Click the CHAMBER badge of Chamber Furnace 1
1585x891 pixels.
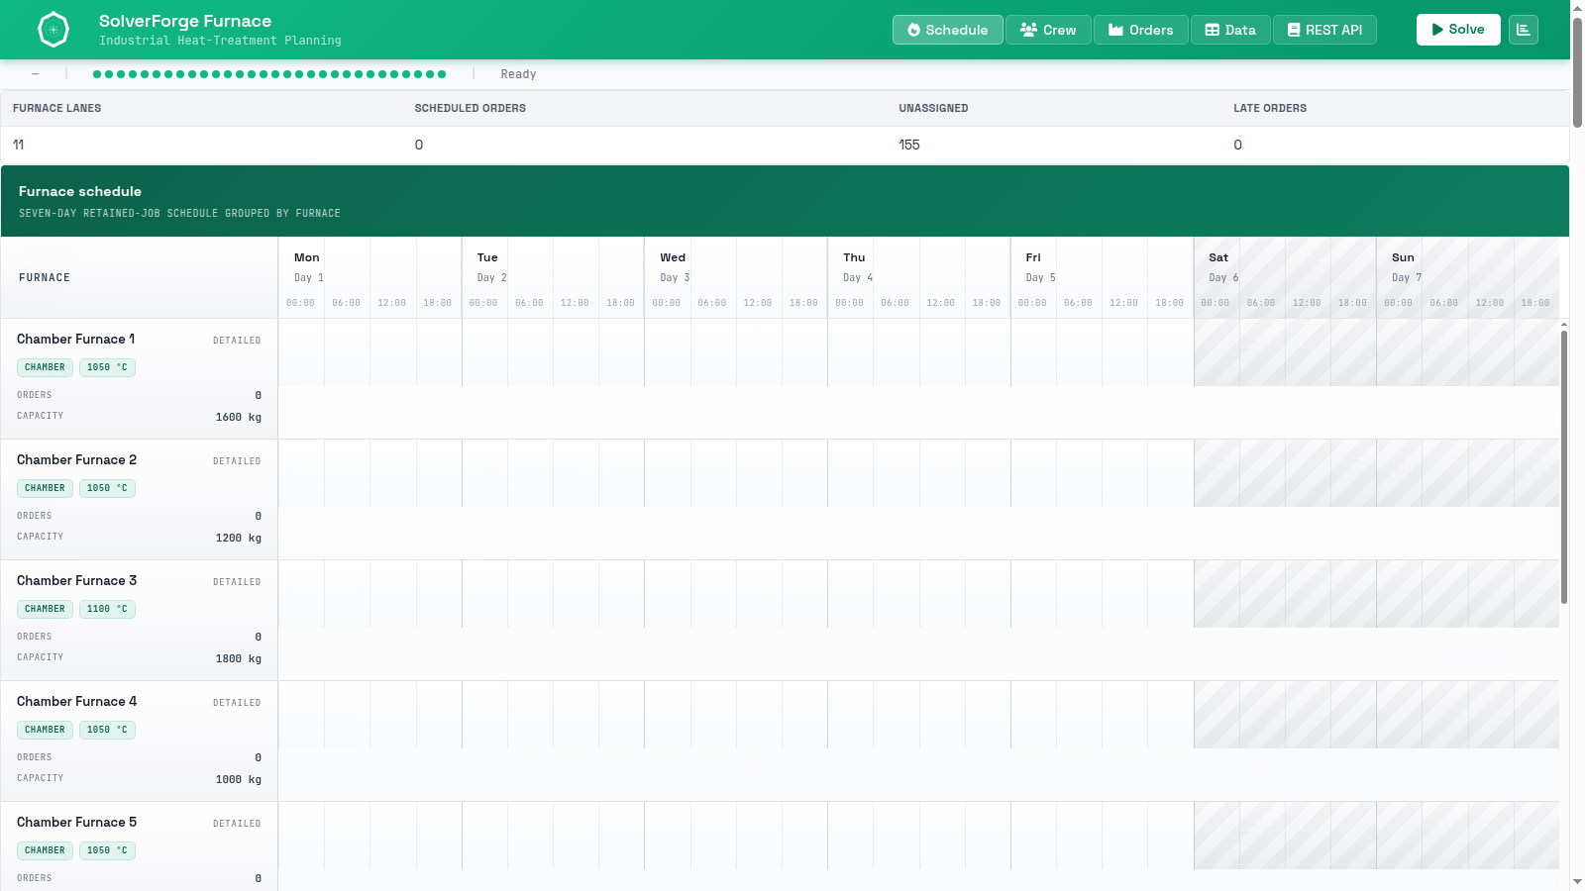(45, 367)
